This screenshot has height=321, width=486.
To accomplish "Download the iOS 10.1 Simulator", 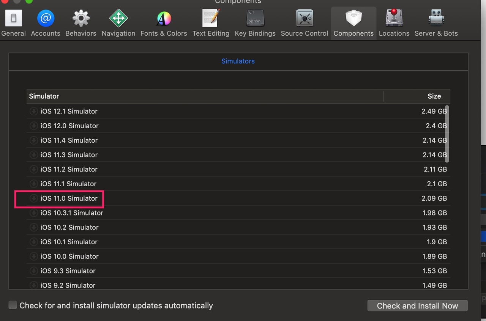I will click(34, 242).
